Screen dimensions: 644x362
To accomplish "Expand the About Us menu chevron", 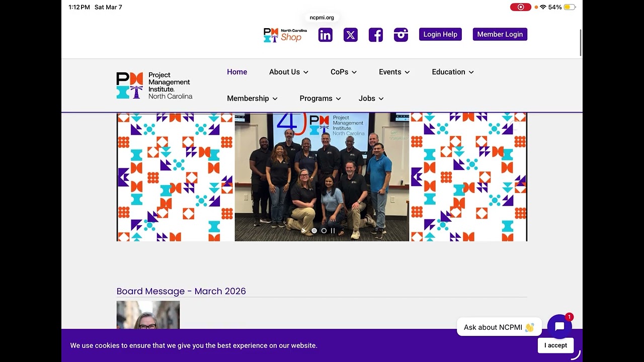I will (x=306, y=72).
